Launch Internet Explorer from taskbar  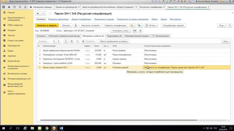(x=25, y=128)
